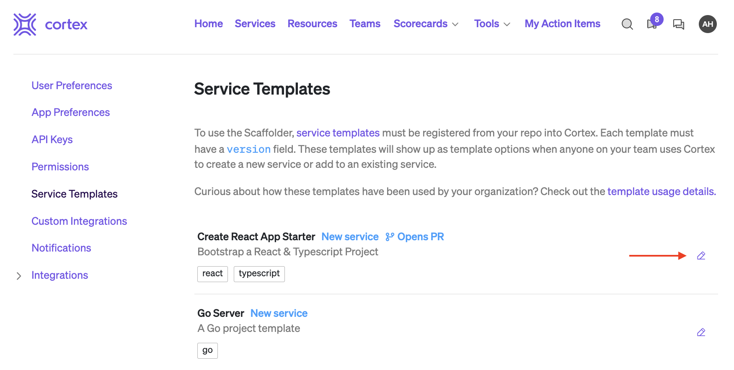
Task: Click A Go project template description
Action: 249,329
